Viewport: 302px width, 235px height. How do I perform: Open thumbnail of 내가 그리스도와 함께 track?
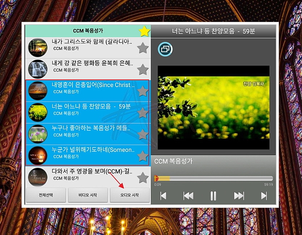click(x=38, y=47)
